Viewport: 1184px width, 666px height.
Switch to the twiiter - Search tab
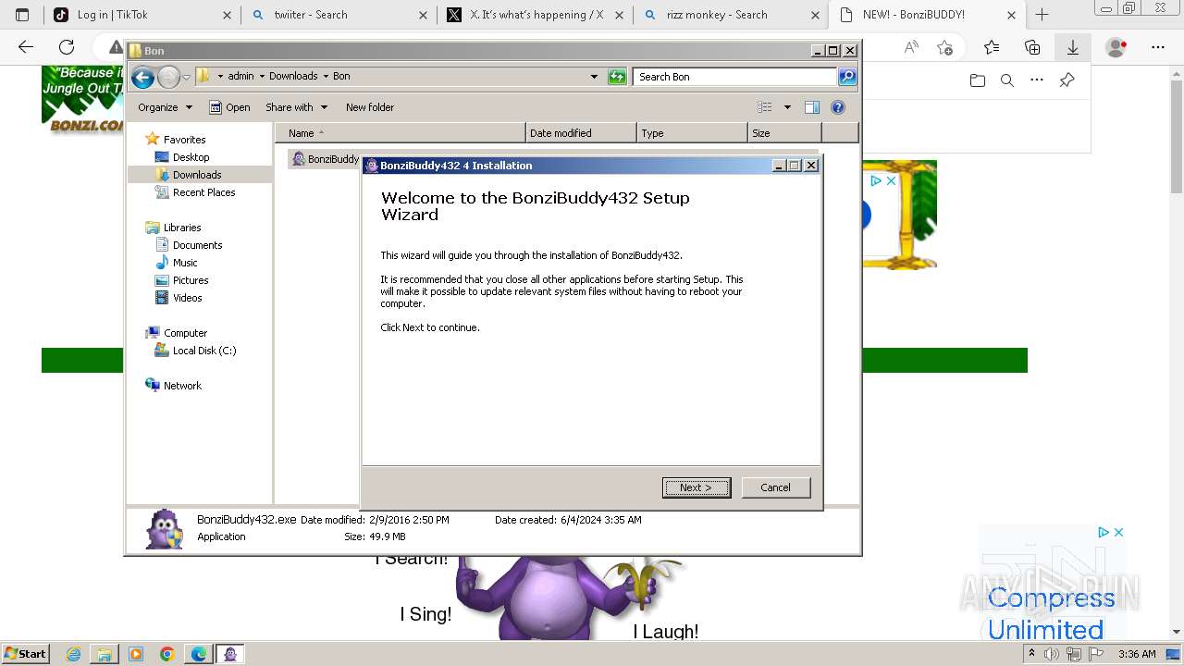[339, 15]
